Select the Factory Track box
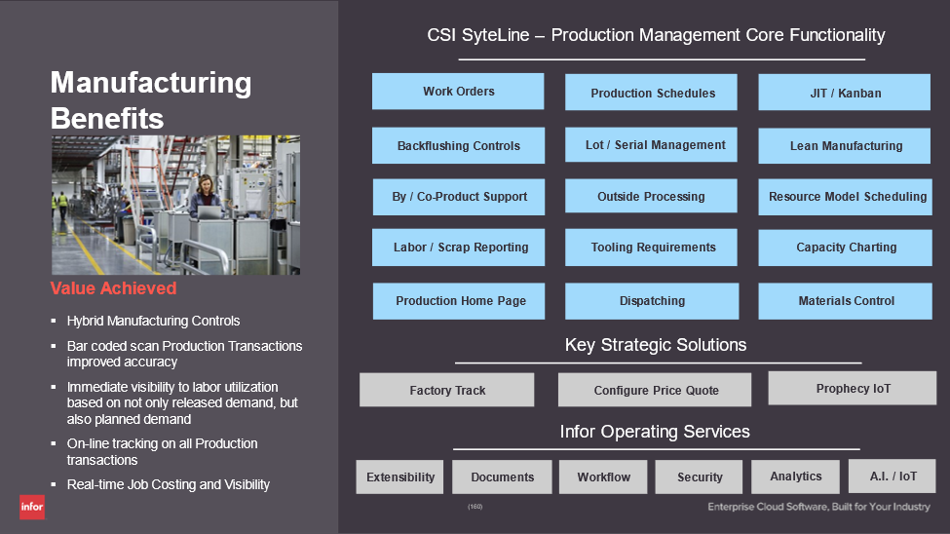This screenshot has height=534, width=950. coord(447,390)
